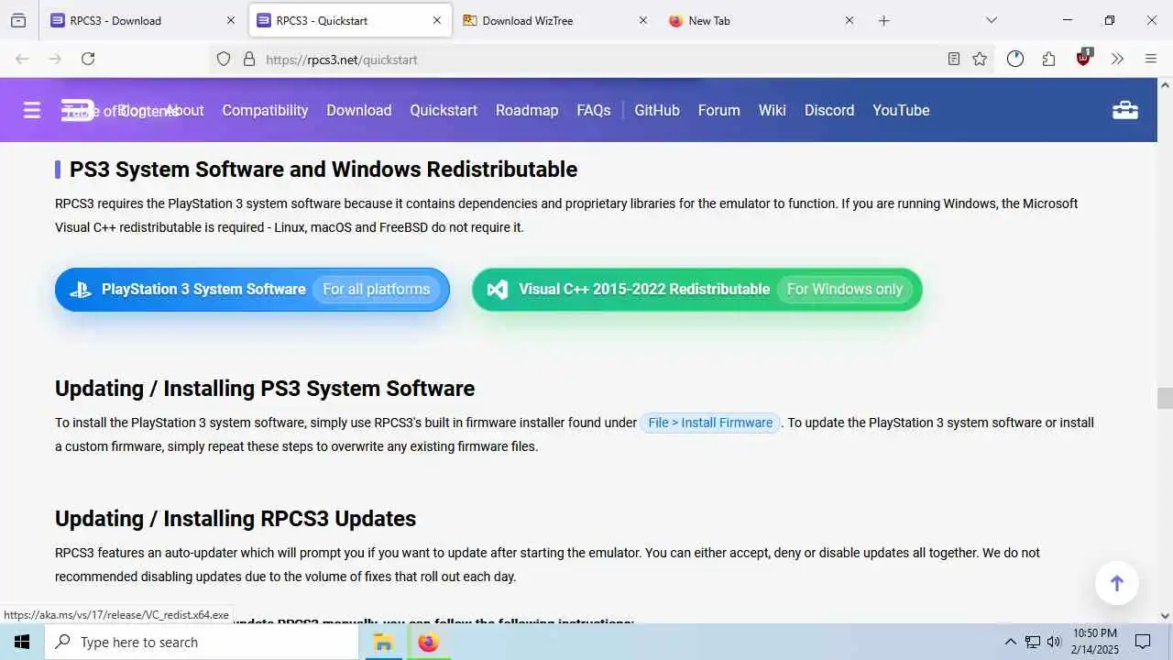The height and width of the screenshot is (660, 1173).
Task: Click the RPCS3 logo in the navbar
Action: coord(78,110)
